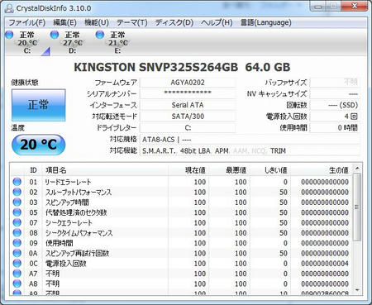Click status orb for attribute A8 不明
Screen dimensions: 372x305
coord(17,284)
